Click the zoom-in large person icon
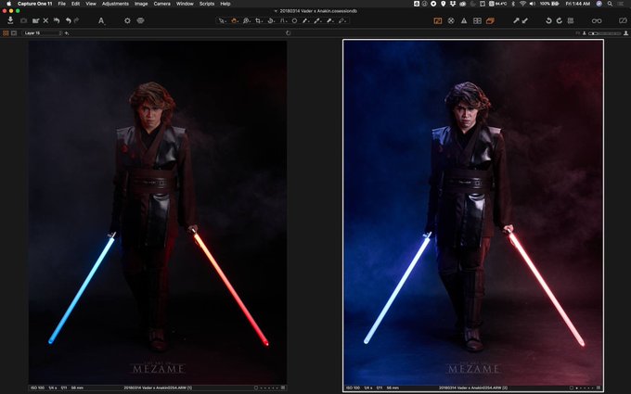The image size is (631, 394). pyautogui.click(x=625, y=33)
